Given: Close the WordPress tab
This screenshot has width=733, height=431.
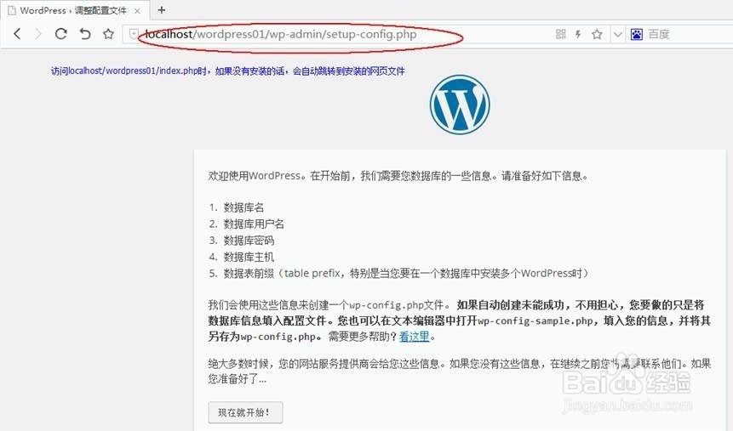Looking at the screenshot, I should (137, 11).
